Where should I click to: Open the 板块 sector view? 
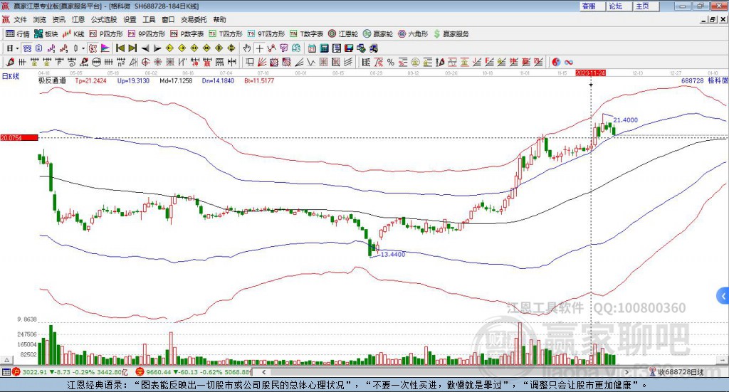click(x=46, y=34)
